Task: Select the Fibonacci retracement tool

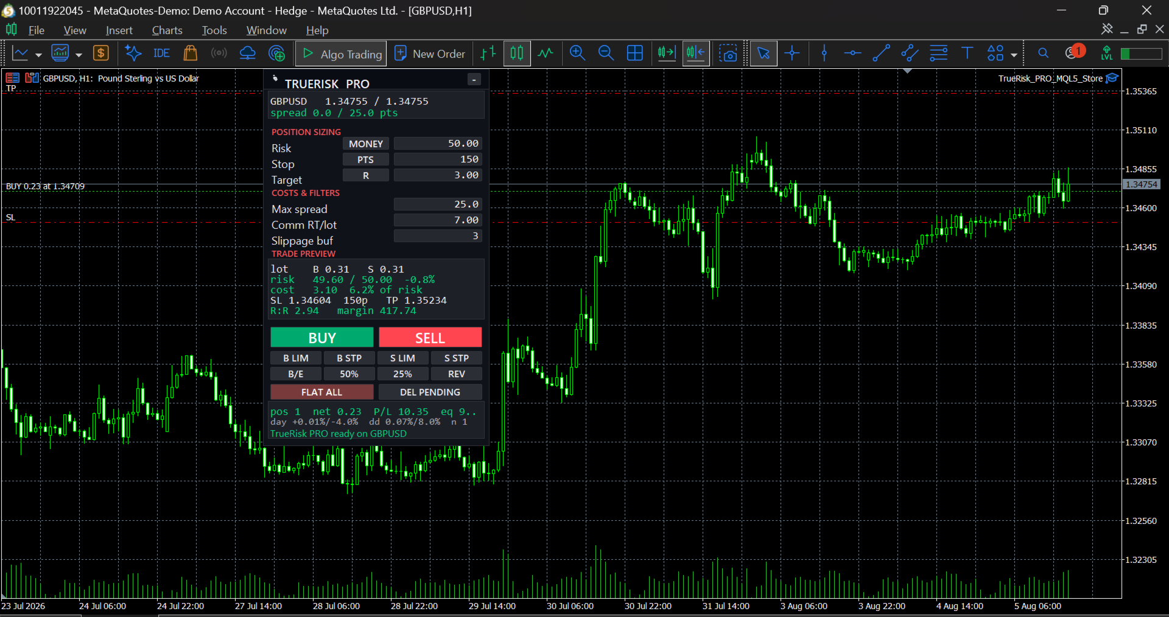Action: [938, 54]
